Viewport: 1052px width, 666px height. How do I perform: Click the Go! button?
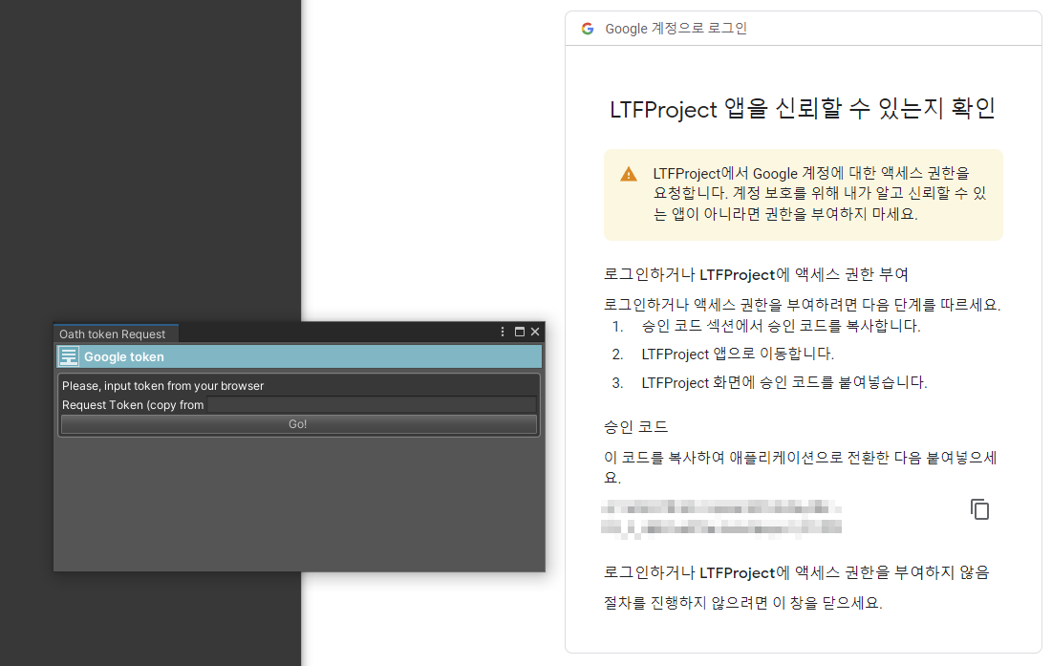pyautogui.click(x=298, y=424)
